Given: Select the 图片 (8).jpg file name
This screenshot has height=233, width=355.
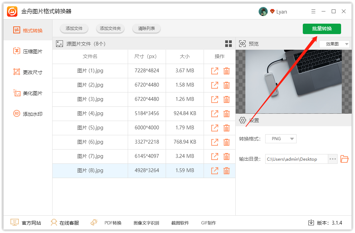Looking at the screenshot, I should click(x=90, y=170).
